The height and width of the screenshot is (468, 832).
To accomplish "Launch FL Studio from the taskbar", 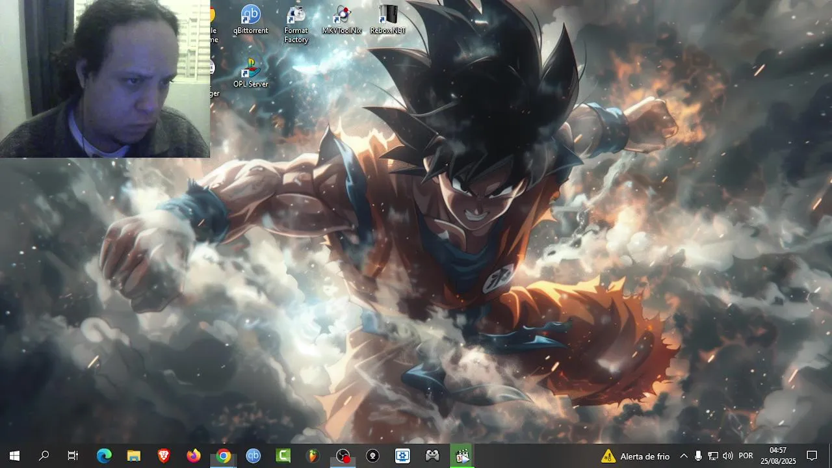I will pos(313,456).
